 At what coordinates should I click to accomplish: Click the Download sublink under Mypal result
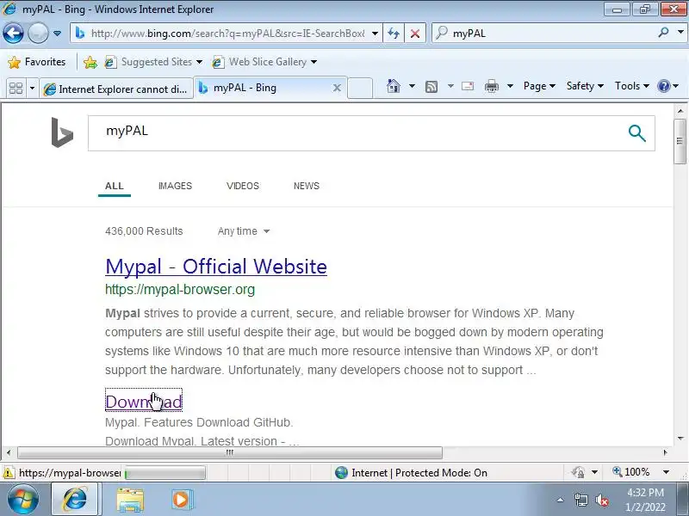pos(144,402)
